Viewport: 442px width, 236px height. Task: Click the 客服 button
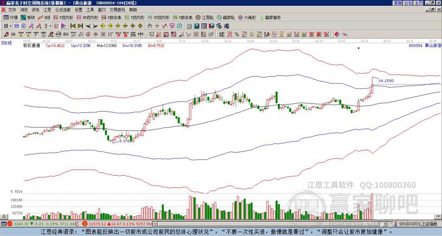[398, 3]
